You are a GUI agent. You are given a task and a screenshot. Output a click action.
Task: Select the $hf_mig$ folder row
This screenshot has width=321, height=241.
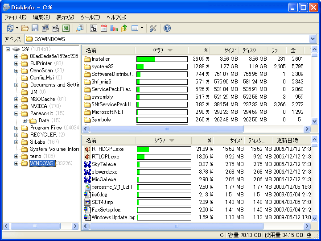[x=196, y=82]
